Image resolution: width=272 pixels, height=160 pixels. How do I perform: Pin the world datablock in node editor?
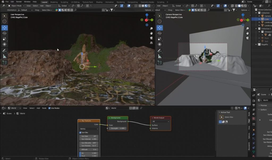tap(141, 108)
